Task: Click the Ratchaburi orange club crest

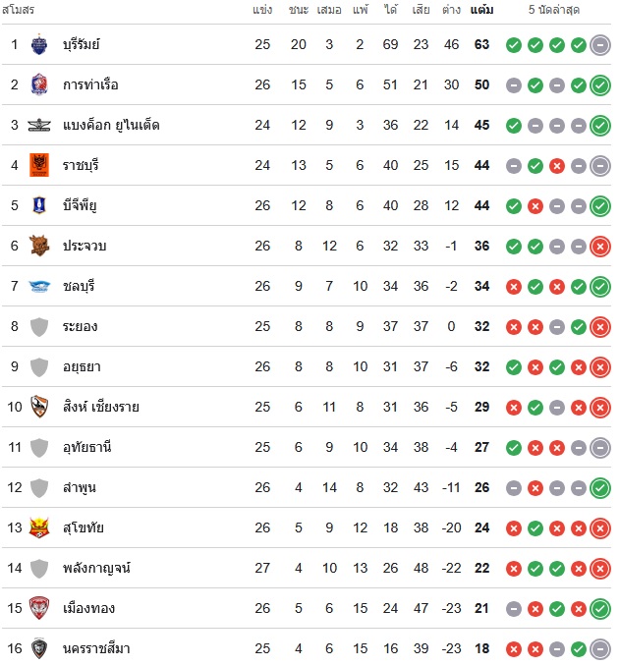Action: click(39, 165)
